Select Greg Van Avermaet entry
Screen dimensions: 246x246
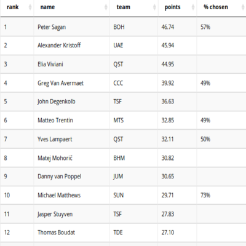pyautogui.click(x=60, y=83)
